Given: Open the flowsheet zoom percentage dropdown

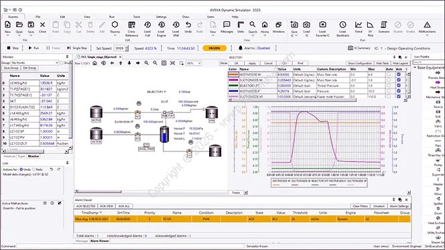Looking at the screenshot, I should coord(194,63).
